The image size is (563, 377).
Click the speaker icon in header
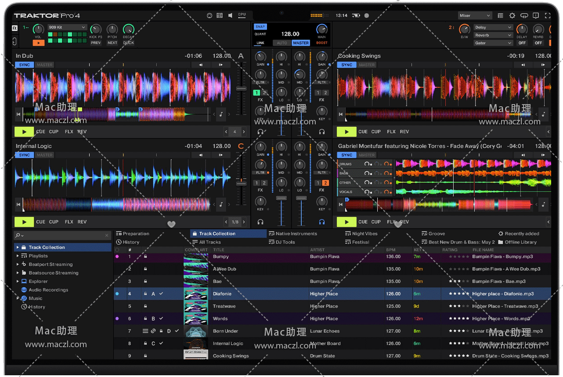coord(230,15)
